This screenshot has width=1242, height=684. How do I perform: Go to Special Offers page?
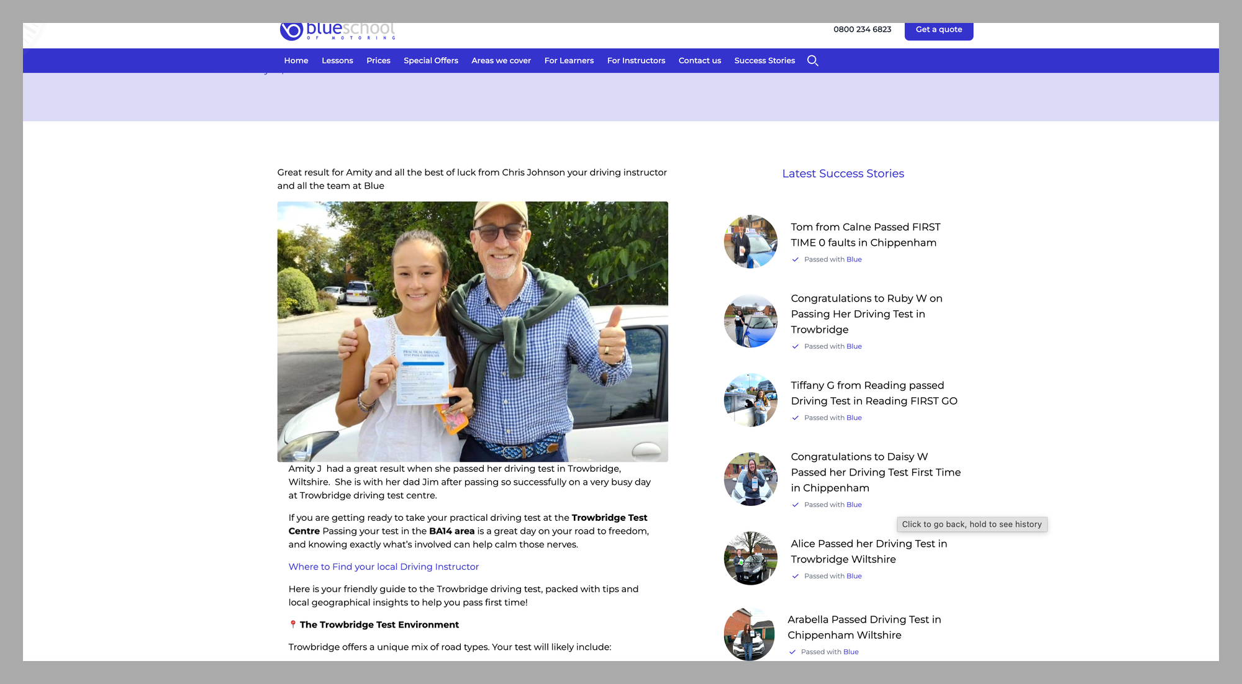[431, 61]
